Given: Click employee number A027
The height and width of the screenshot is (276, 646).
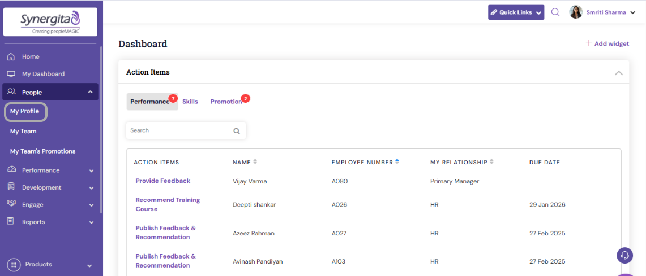Looking at the screenshot, I should point(340,233).
